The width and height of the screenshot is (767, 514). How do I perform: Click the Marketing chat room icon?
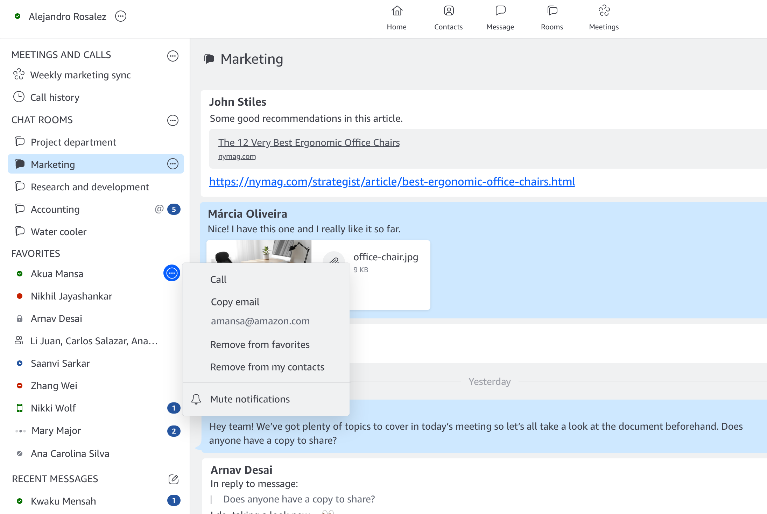[x=19, y=165]
